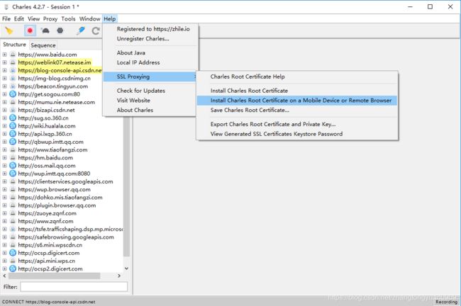
Task: Click the globe icon for qbwup.imtt.qq.com
Action: coord(13,142)
